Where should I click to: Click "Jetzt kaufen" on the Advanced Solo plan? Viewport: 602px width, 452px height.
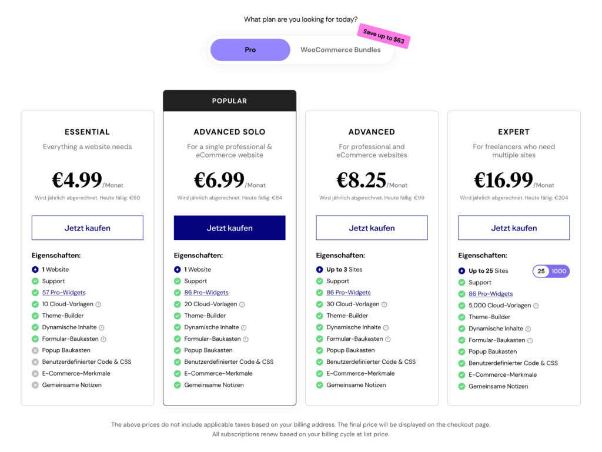click(x=229, y=227)
